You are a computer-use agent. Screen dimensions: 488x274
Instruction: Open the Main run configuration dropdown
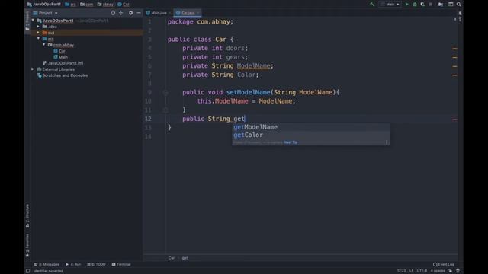click(x=390, y=5)
